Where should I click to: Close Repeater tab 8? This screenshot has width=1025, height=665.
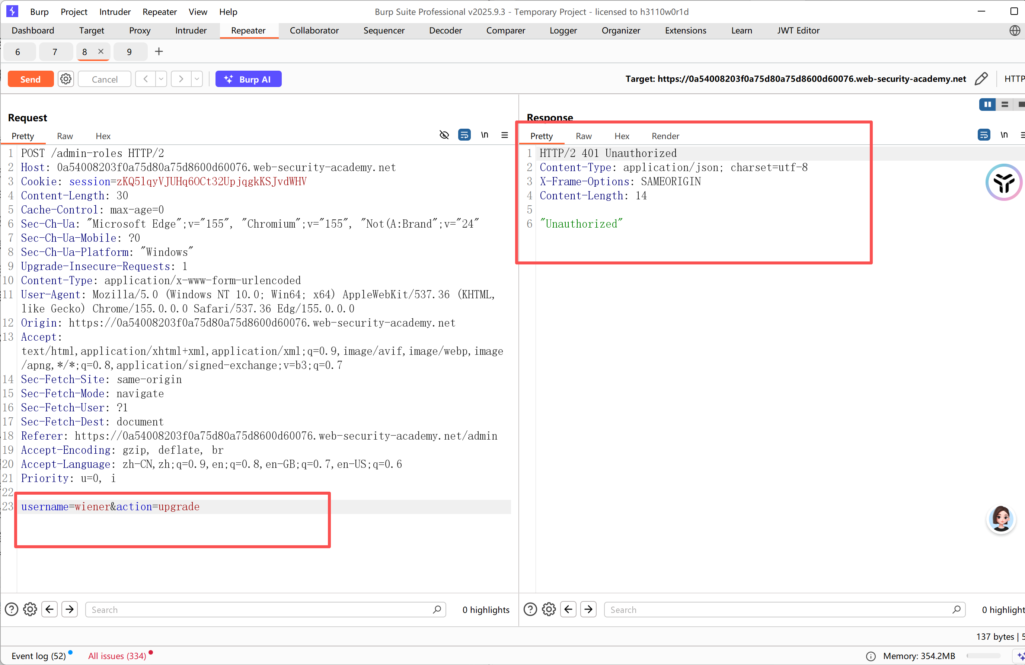[x=101, y=51]
